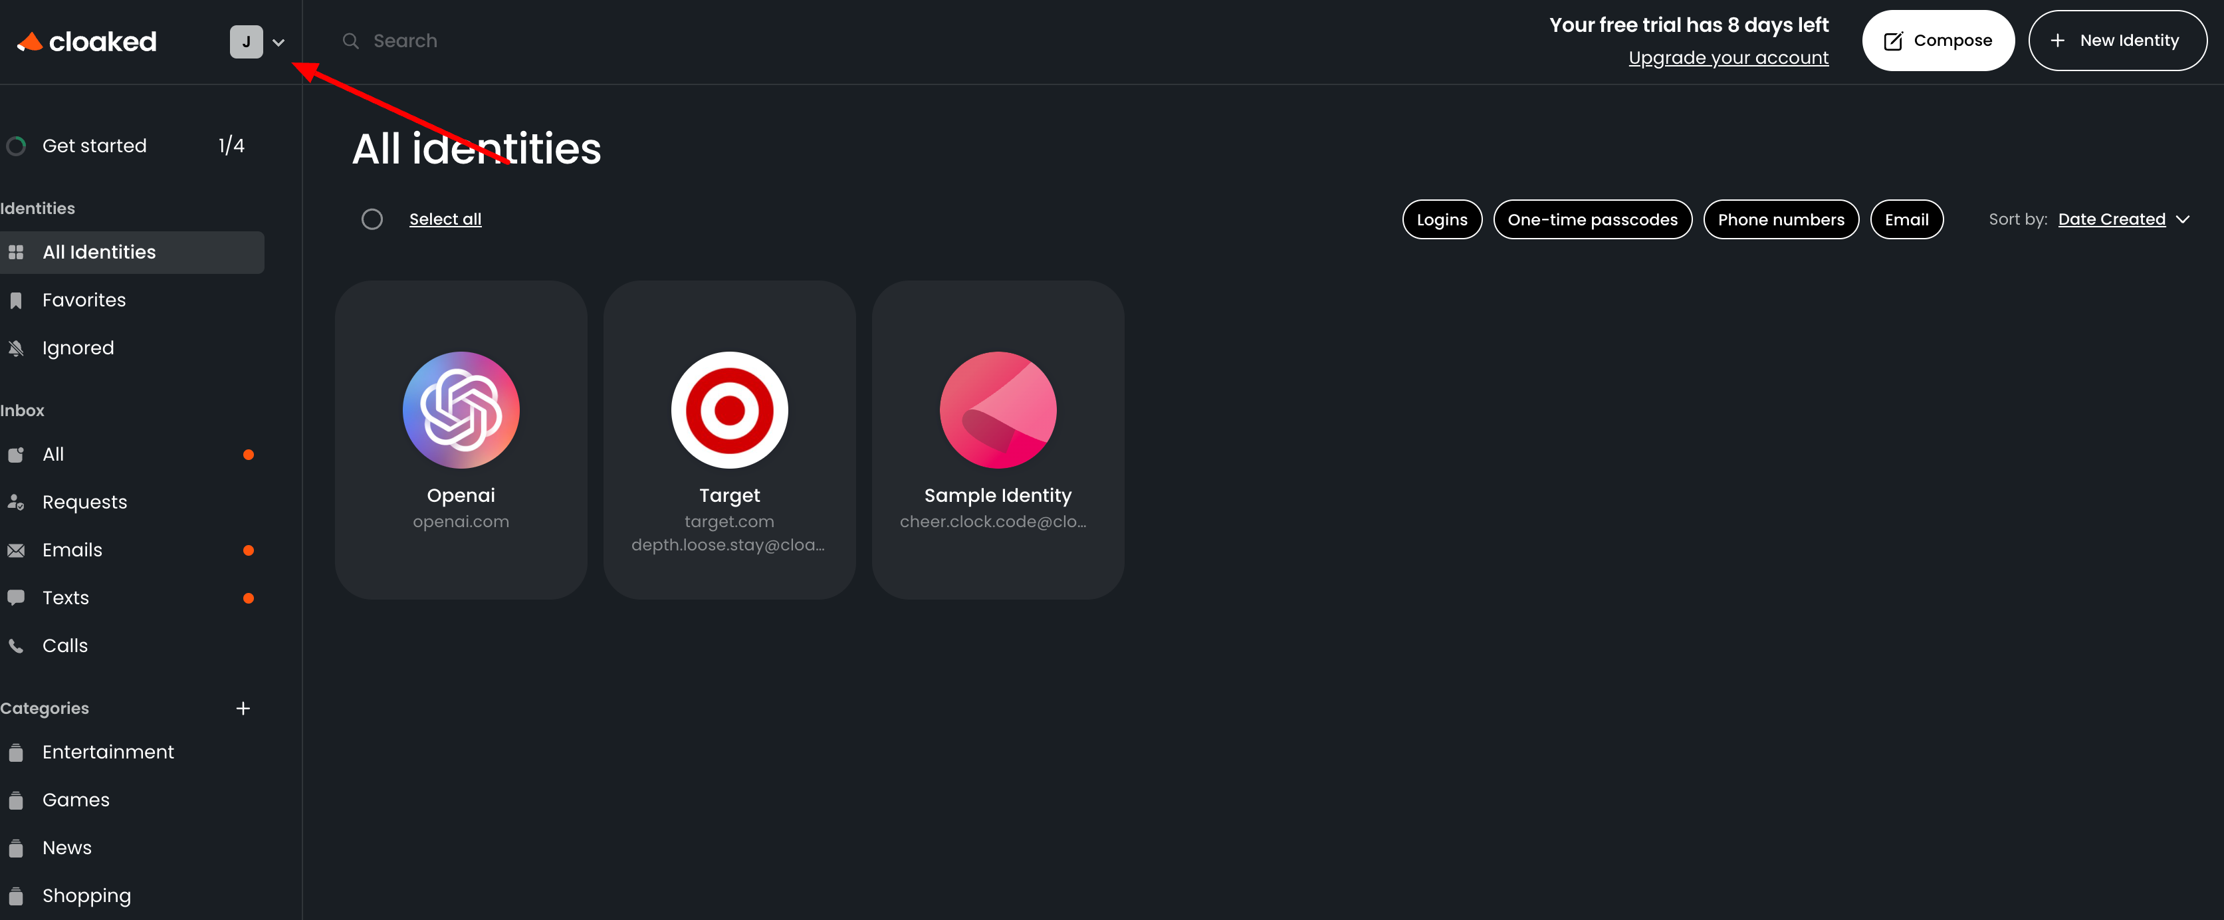The width and height of the screenshot is (2224, 920).
Task: Click the Cloaked logo
Action: [x=87, y=41]
